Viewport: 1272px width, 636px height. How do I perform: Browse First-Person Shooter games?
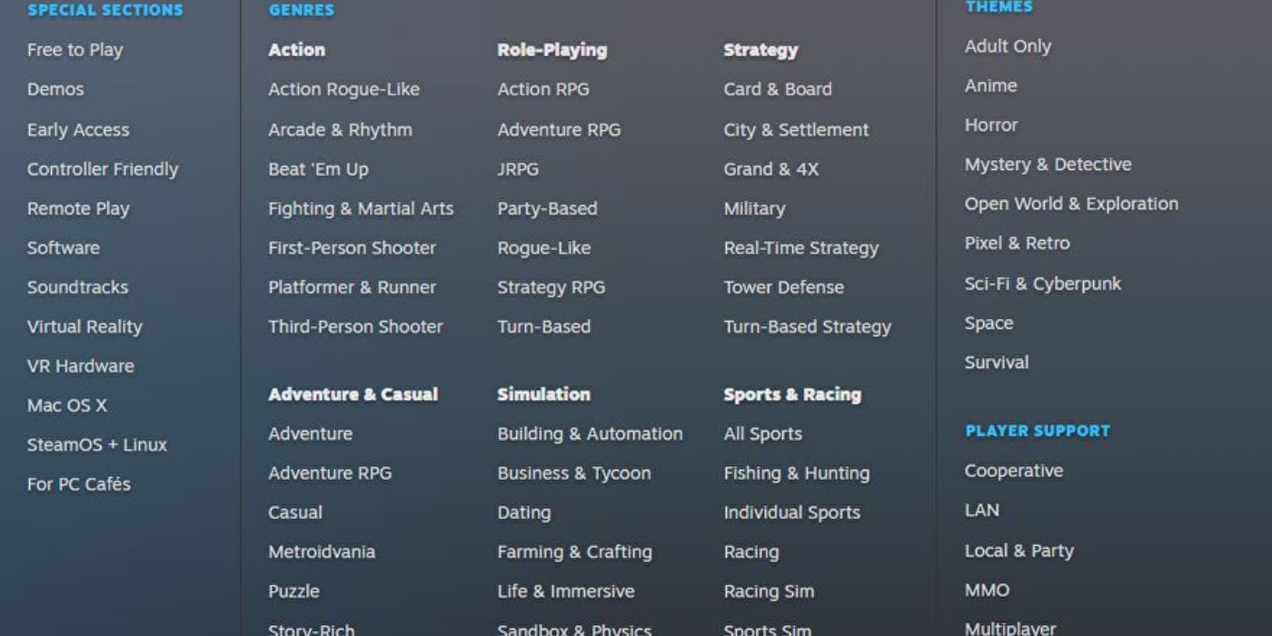point(352,247)
